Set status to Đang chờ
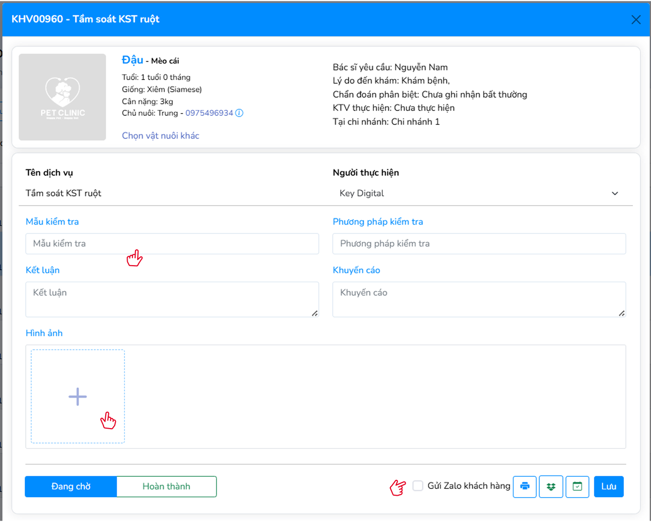The height and width of the screenshot is (522, 651). point(71,486)
